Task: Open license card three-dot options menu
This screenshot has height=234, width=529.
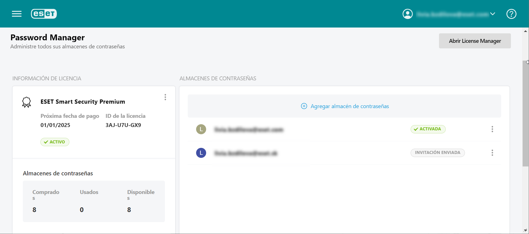Action: click(165, 97)
